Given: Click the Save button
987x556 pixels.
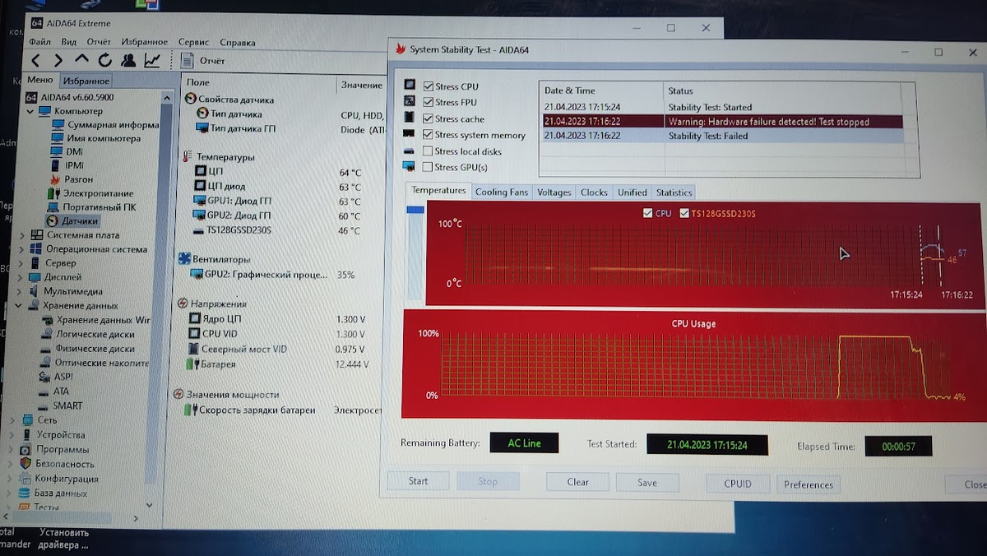Looking at the screenshot, I should [647, 483].
